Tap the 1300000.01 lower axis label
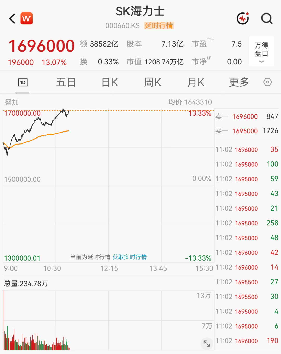 tap(22, 258)
